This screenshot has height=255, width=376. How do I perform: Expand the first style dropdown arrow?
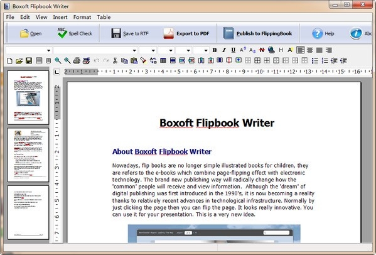click(49, 50)
